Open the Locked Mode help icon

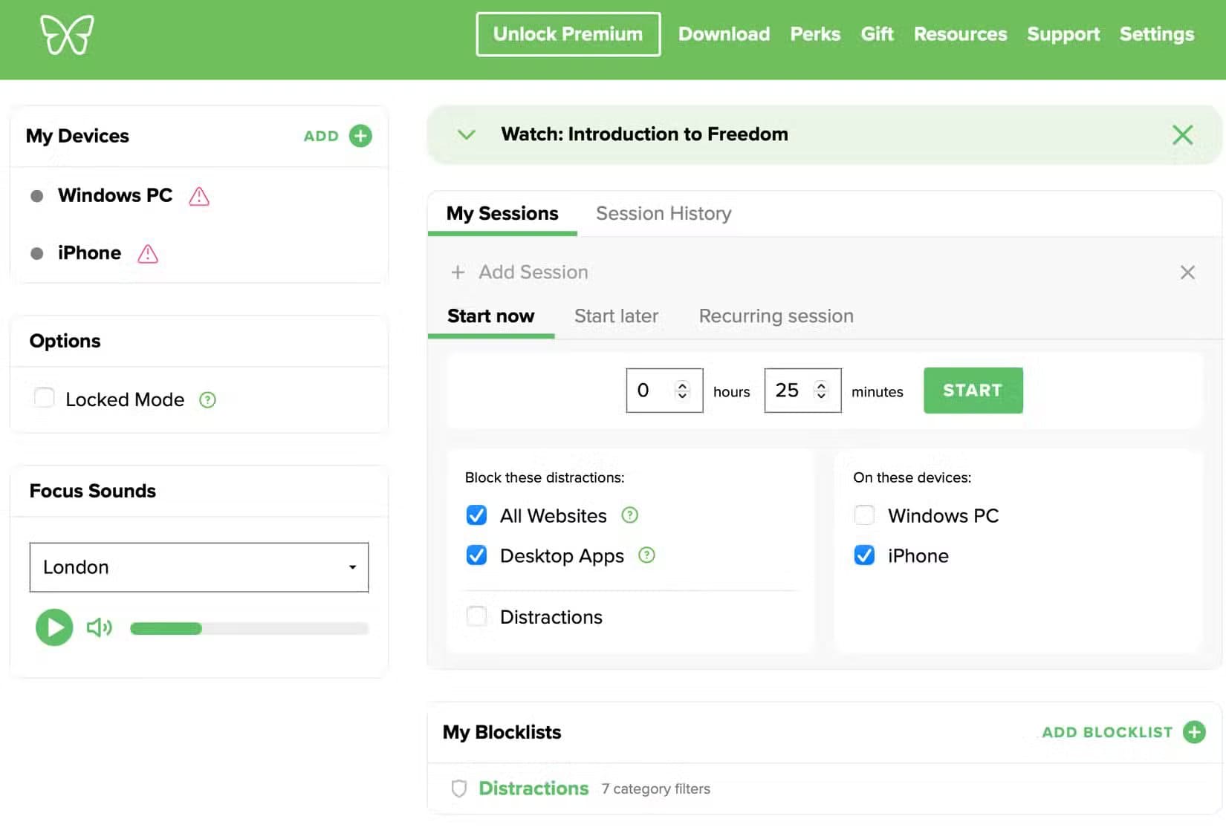(207, 400)
